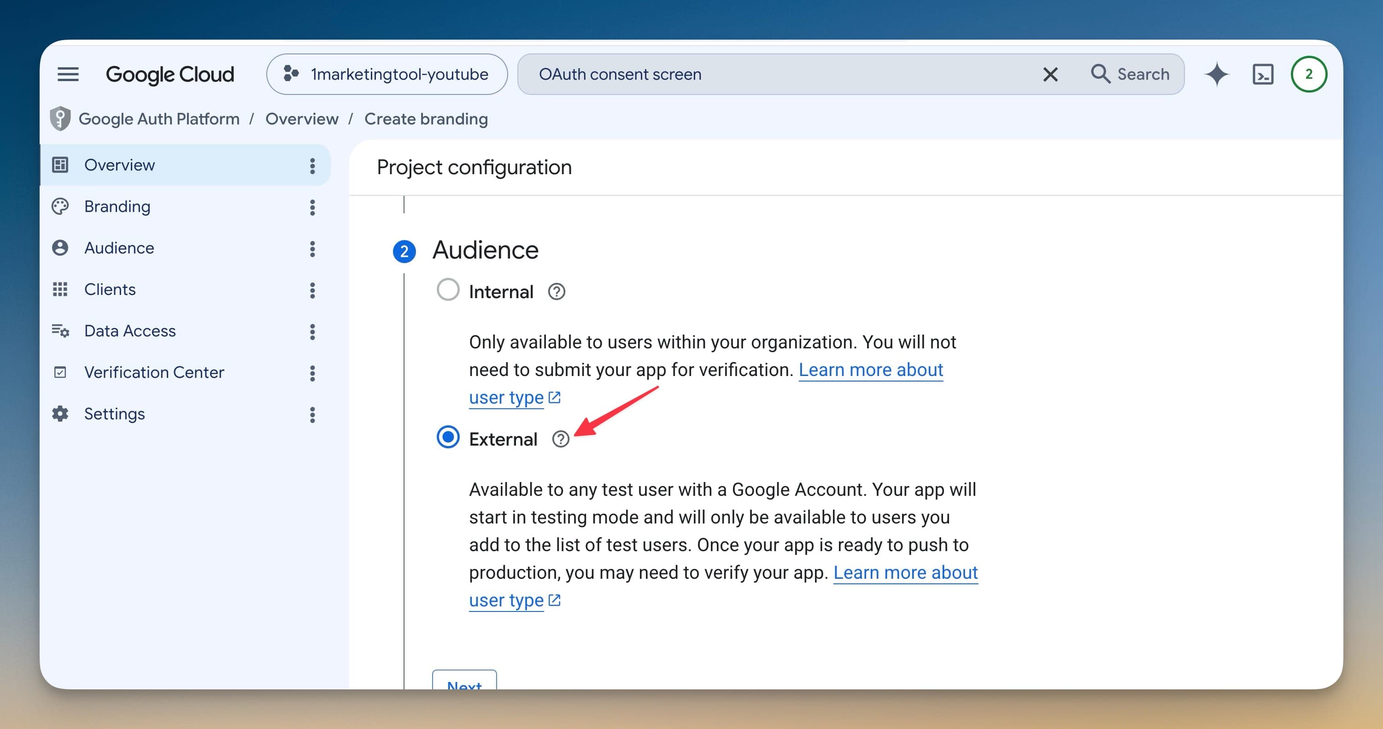Click the Clients grid icon

pos(60,289)
